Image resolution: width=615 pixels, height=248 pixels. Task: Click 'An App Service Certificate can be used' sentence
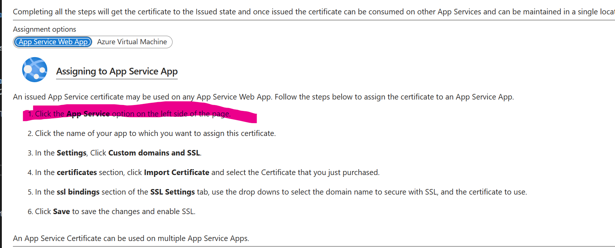coord(131,238)
